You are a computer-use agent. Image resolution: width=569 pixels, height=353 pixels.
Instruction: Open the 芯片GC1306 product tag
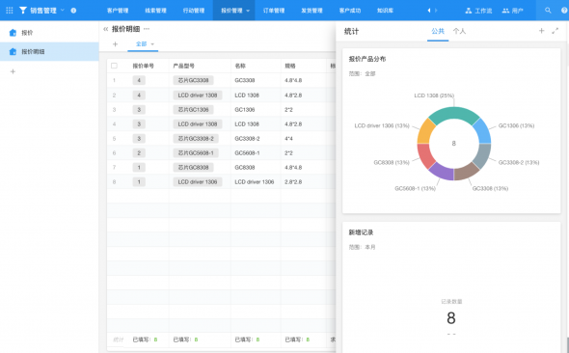[193, 110]
